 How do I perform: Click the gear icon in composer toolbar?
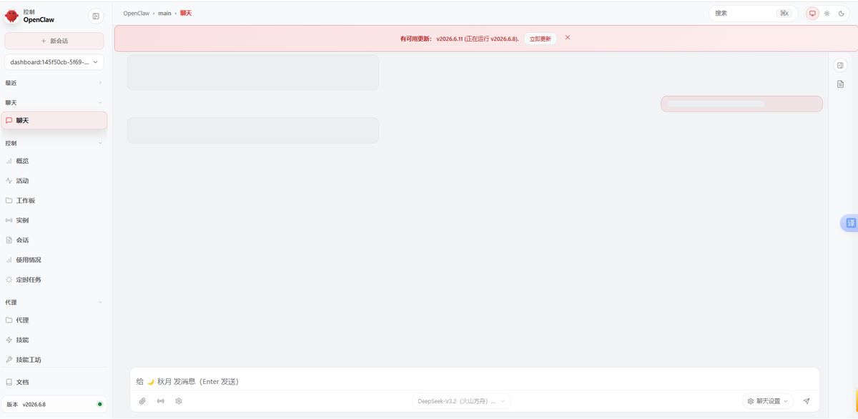click(x=179, y=401)
